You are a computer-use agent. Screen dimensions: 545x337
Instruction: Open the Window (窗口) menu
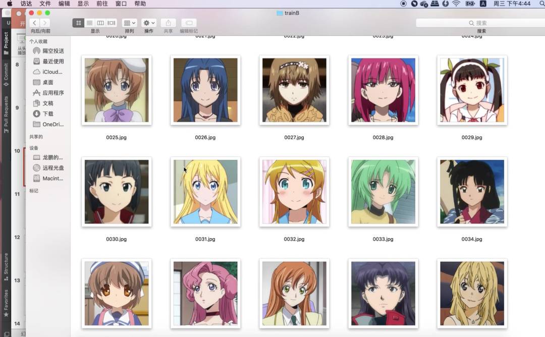(x=121, y=4)
